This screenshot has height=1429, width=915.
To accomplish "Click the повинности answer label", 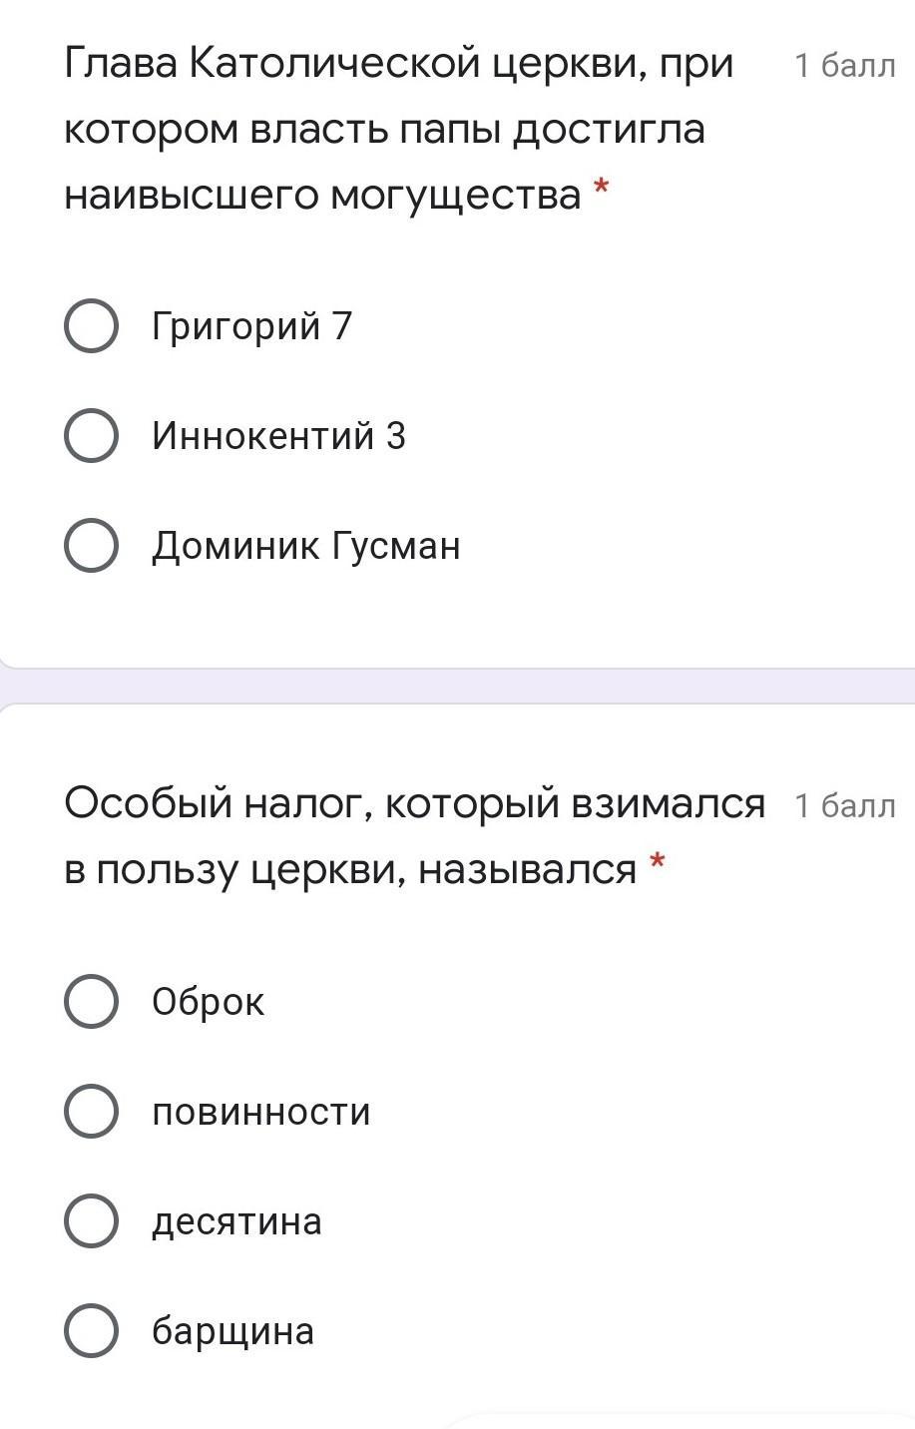I will (260, 1112).
